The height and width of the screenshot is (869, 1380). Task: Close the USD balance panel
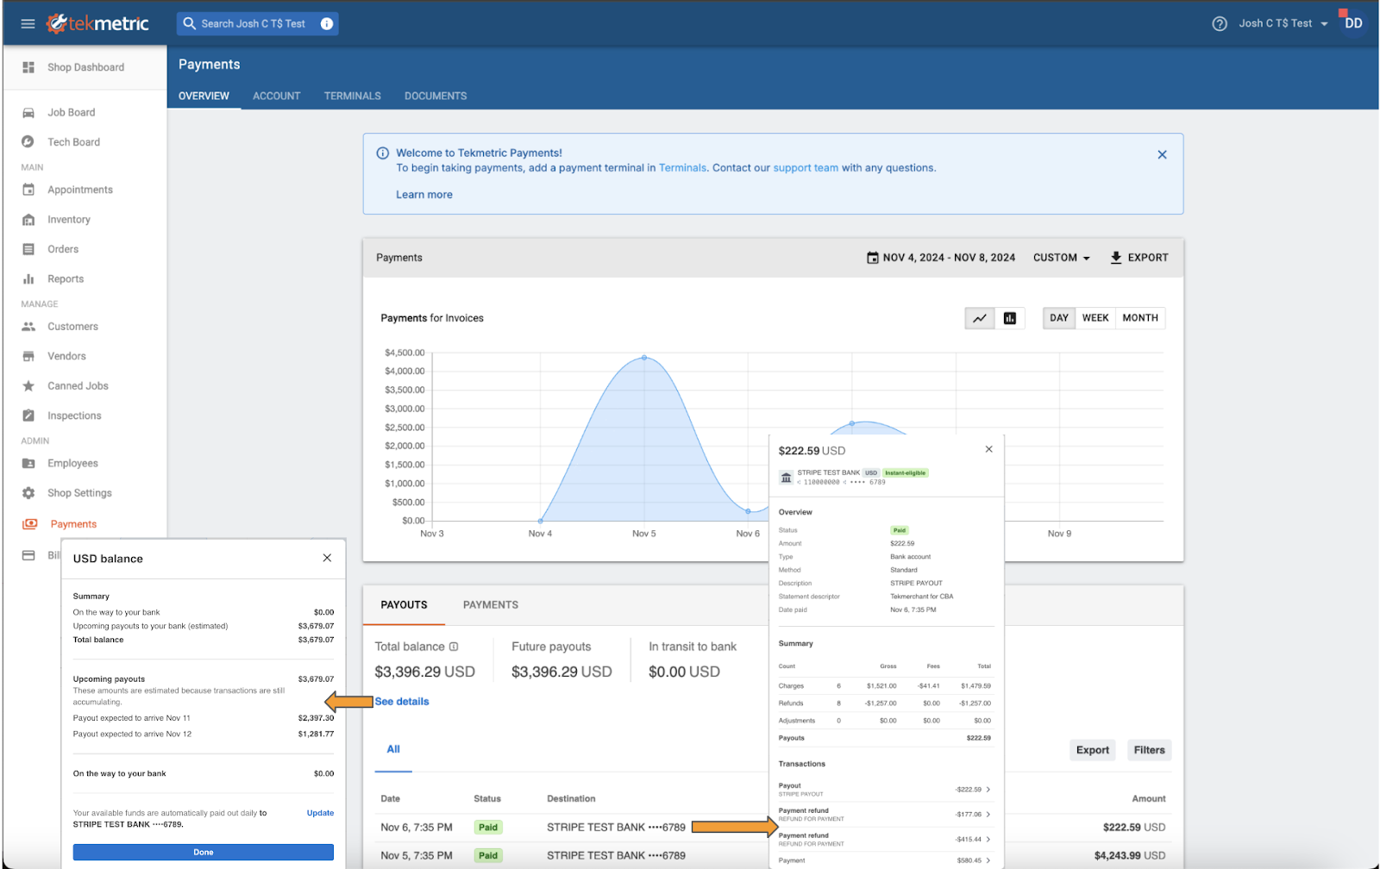[x=327, y=558]
